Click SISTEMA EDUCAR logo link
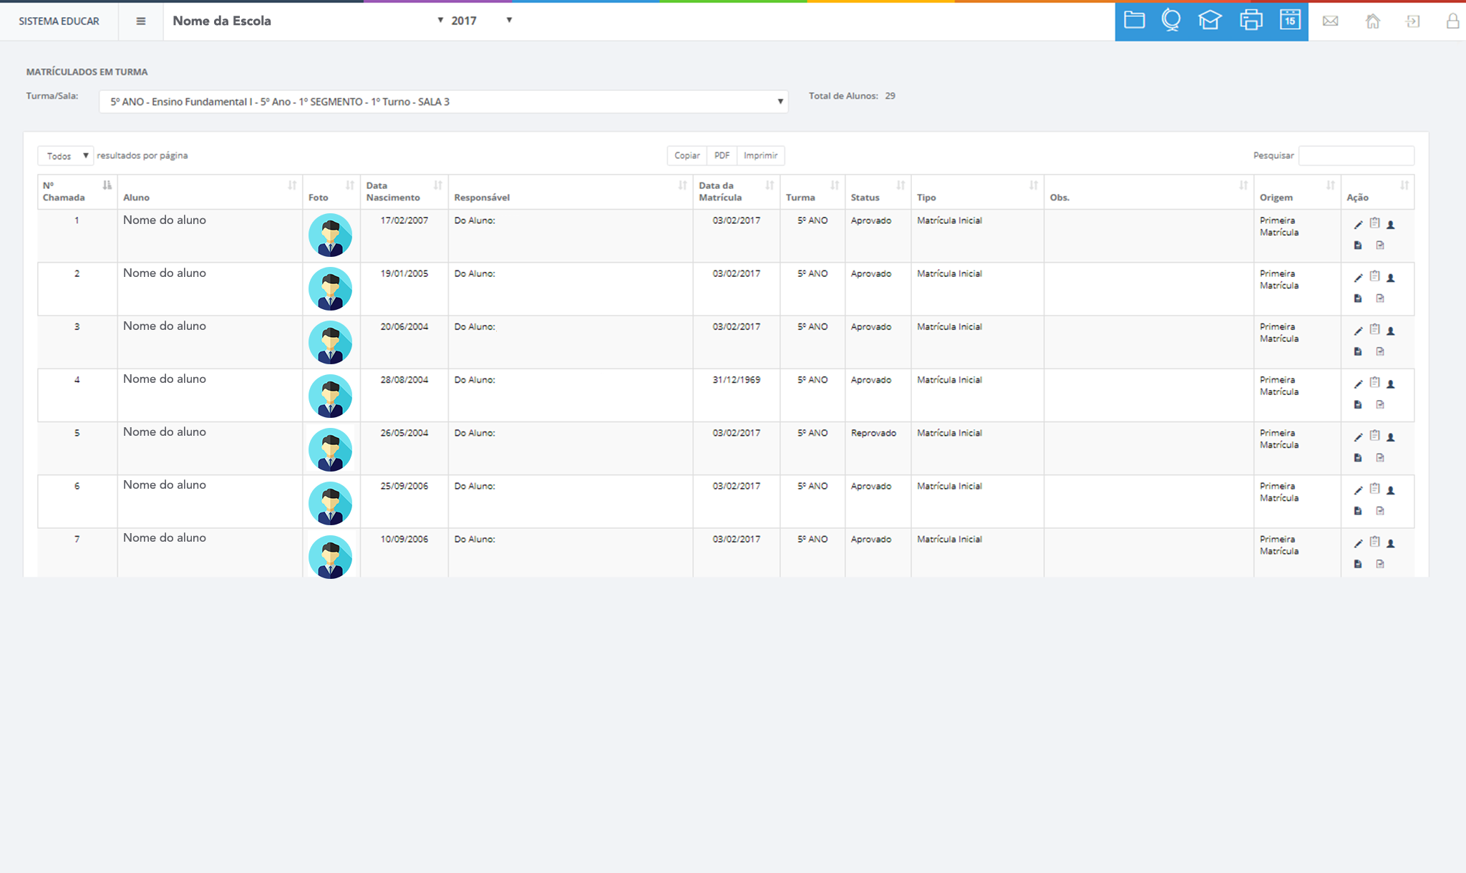The image size is (1466, 873). 59,21
